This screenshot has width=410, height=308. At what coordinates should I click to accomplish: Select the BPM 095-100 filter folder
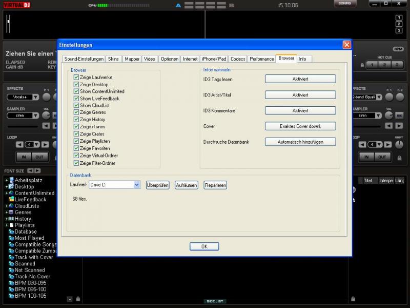[x=28, y=290]
